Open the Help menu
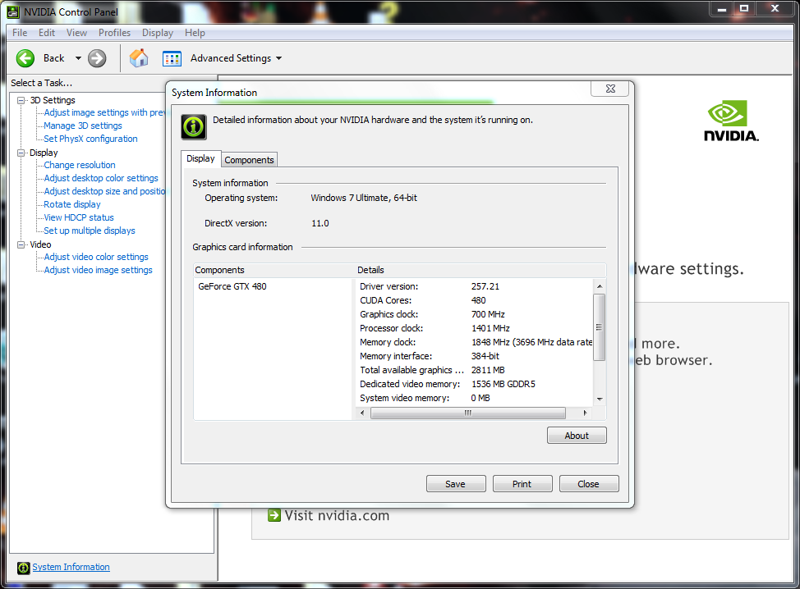 pyautogui.click(x=195, y=33)
